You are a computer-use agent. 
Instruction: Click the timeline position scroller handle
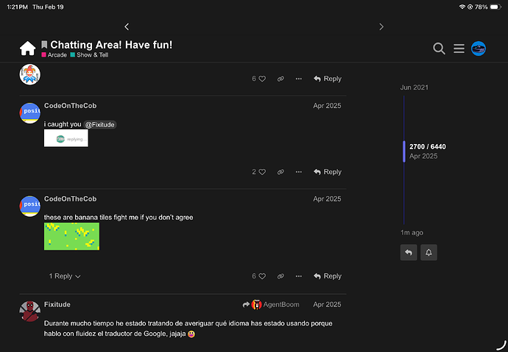404,151
